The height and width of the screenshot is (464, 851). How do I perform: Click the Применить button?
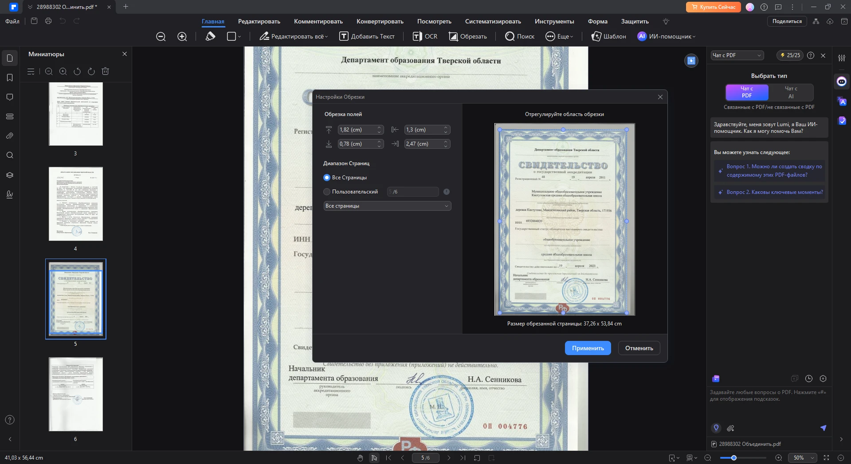588,348
